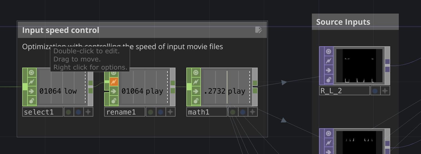This screenshot has height=154, width=421.
Task: Open the Input speed control comment edit icon
Action: pyautogui.click(x=258, y=30)
